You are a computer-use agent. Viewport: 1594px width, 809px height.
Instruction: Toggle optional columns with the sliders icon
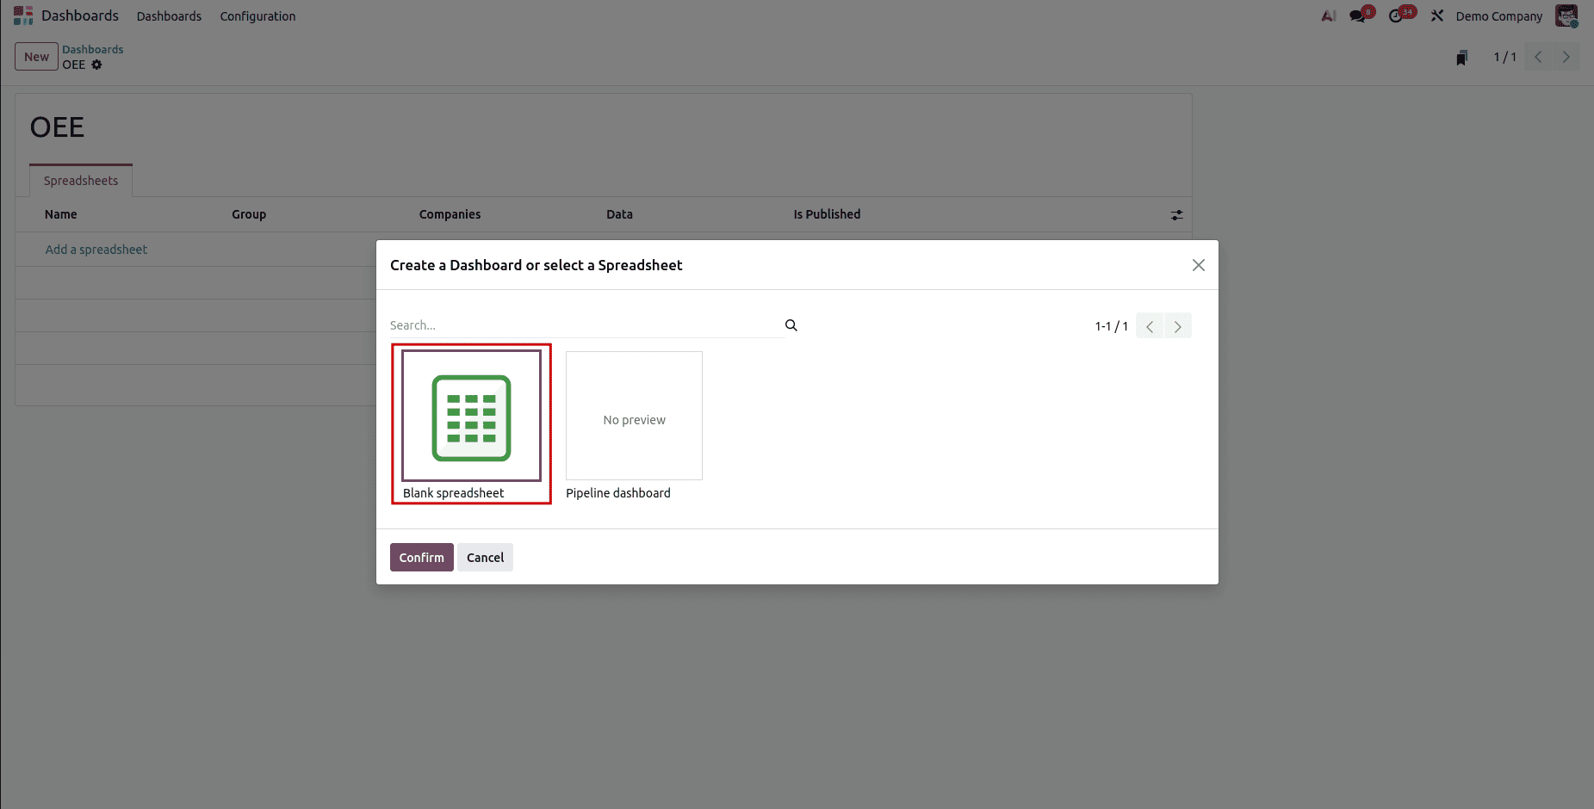click(x=1177, y=214)
